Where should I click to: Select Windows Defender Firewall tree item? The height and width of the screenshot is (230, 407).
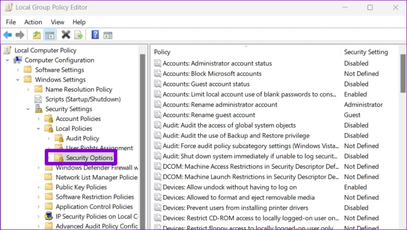pos(97,167)
